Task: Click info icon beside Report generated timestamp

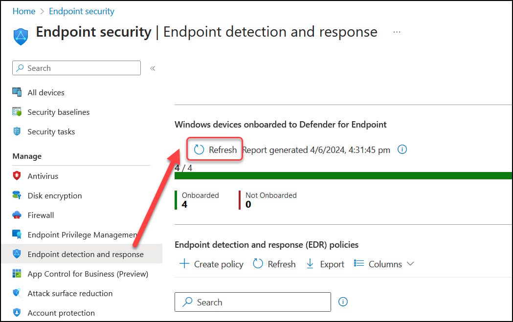Action: [402, 150]
